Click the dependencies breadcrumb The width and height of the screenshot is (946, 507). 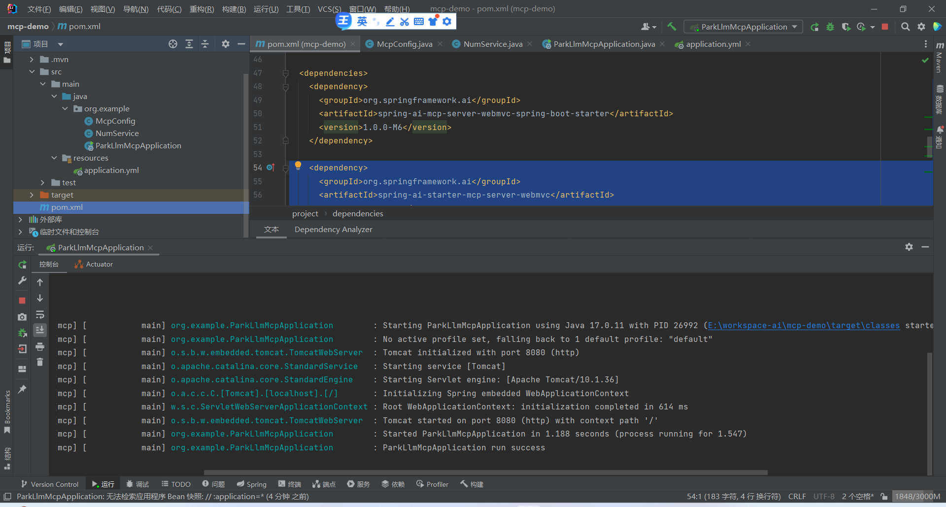click(x=358, y=213)
